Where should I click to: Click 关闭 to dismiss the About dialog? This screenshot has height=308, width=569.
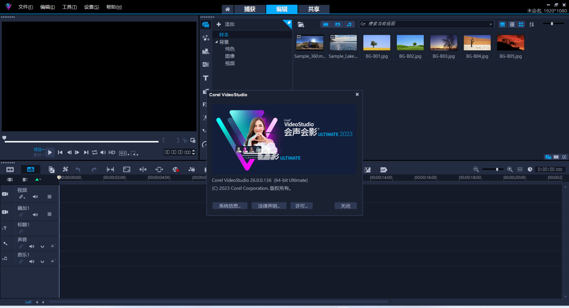click(345, 205)
